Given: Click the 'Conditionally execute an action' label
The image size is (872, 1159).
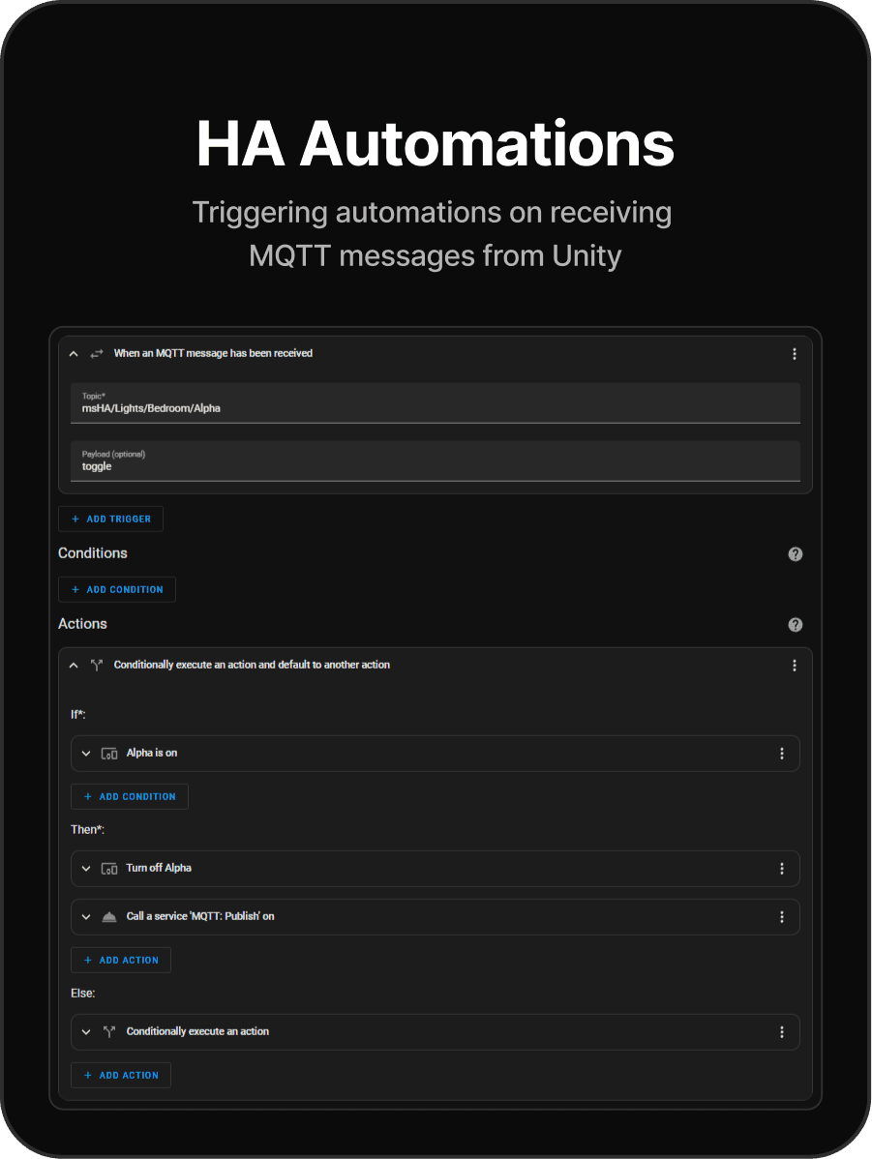Looking at the screenshot, I should pos(197,1031).
